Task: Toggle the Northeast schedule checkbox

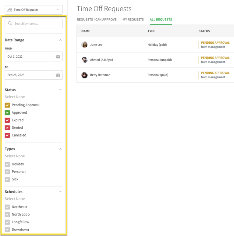Action: 7,207
